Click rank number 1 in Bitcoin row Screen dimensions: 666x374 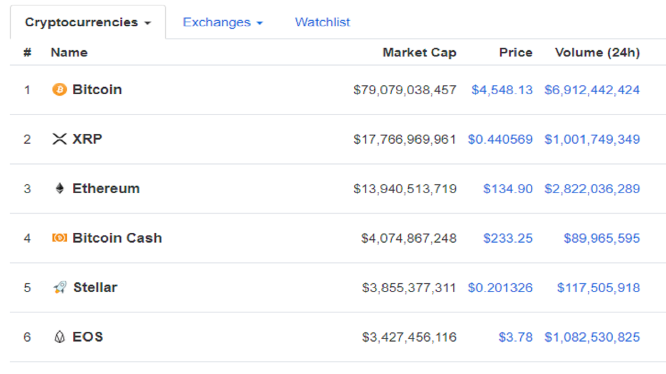click(27, 90)
